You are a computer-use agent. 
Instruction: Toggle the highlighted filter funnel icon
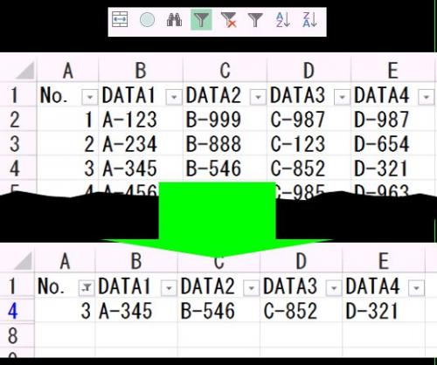201,19
